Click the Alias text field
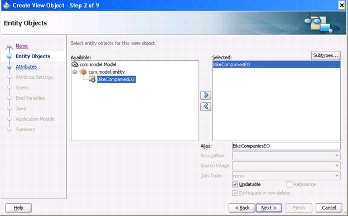Screen dimensions: 348x216 point(286,146)
